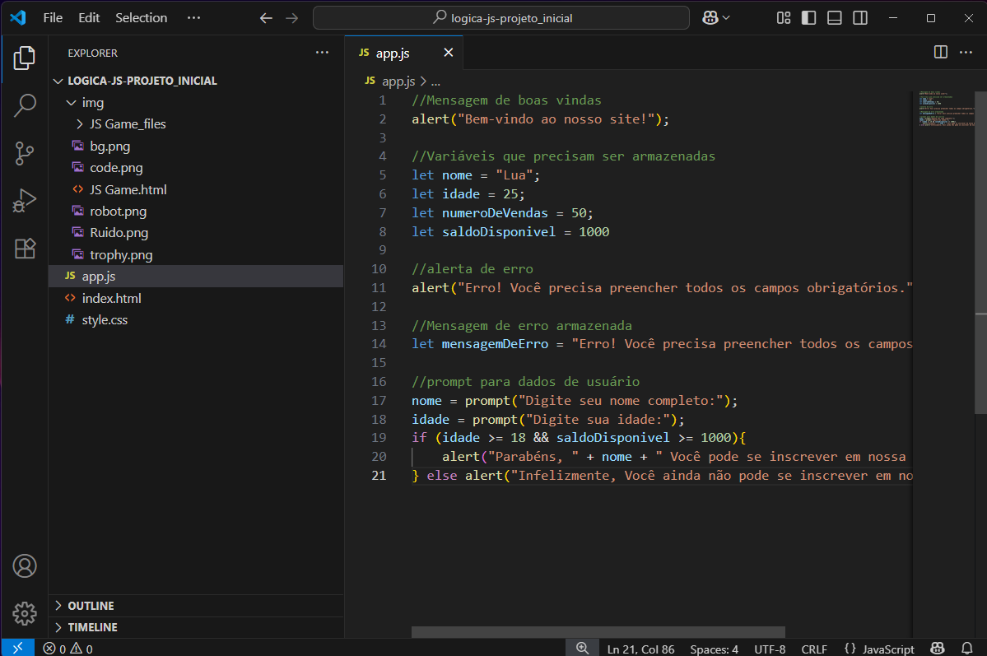Open the Edit menu
Viewport: 987px width, 656px height.
pyautogui.click(x=89, y=17)
